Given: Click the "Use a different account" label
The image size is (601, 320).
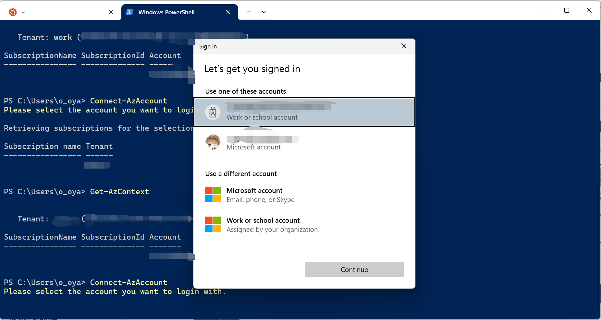Looking at the screenshot, I should 241,174.
